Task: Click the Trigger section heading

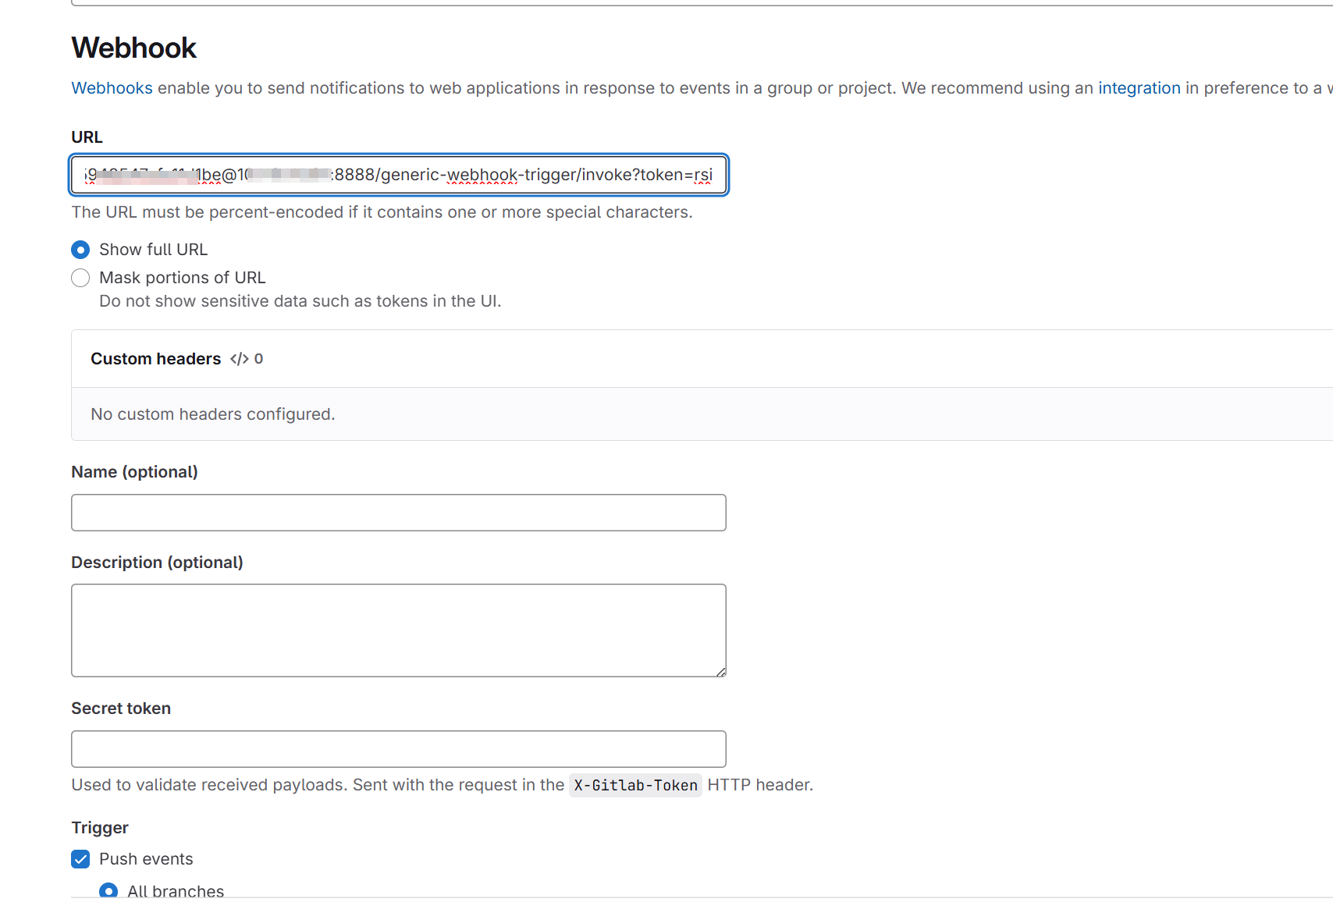Action: pyautogui.click(x=100, y=828)
